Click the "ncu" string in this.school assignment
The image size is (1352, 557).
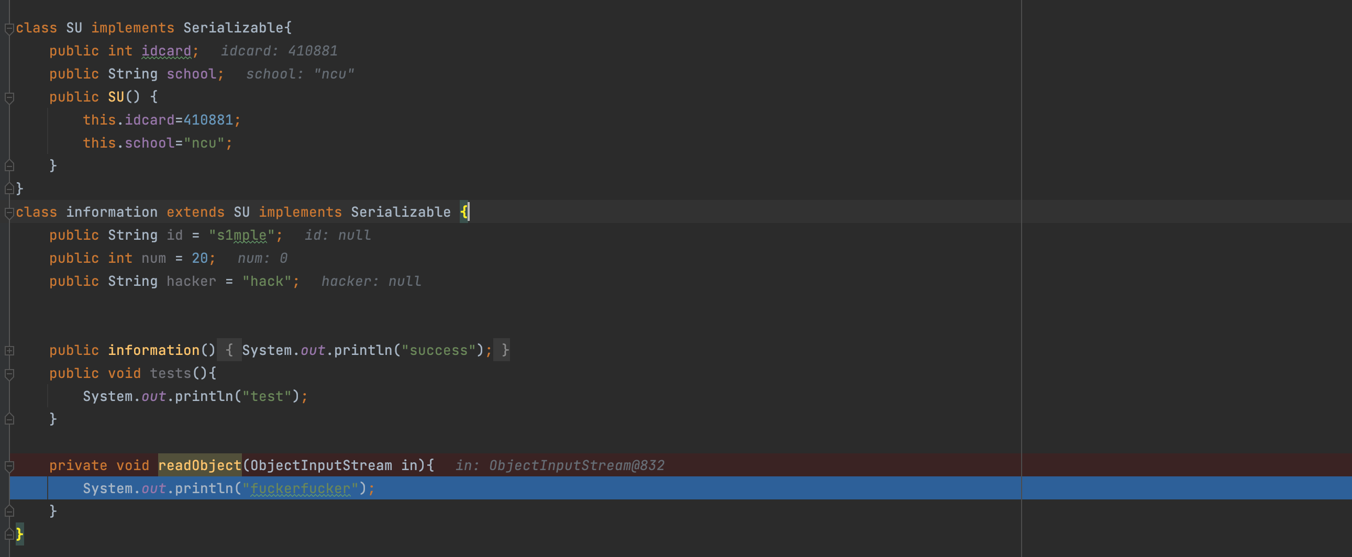tap(204, 143)
